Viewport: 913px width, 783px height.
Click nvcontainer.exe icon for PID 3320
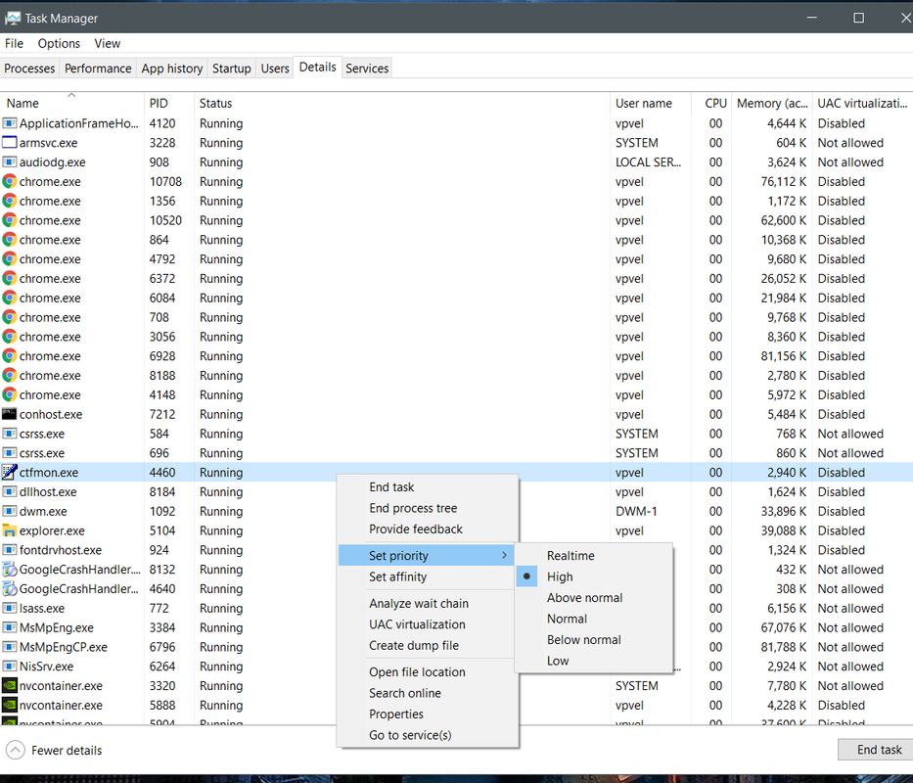(10, 686)
